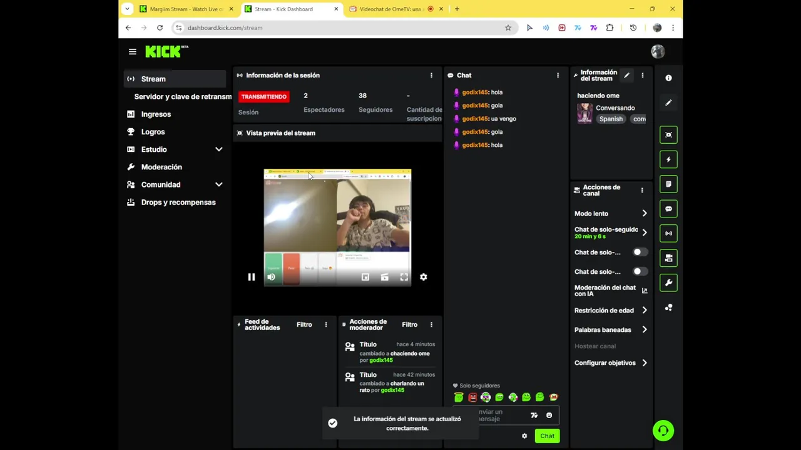Toggle the activity feed lightning widget in sidebar
The image size is (801, 450).
668,159
